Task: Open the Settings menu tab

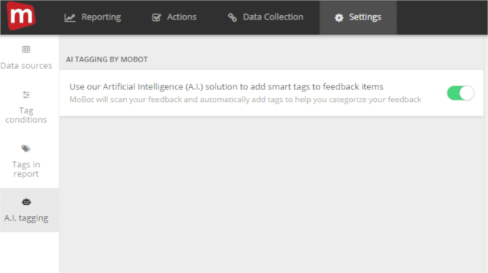Action: [x=358, y=17]
